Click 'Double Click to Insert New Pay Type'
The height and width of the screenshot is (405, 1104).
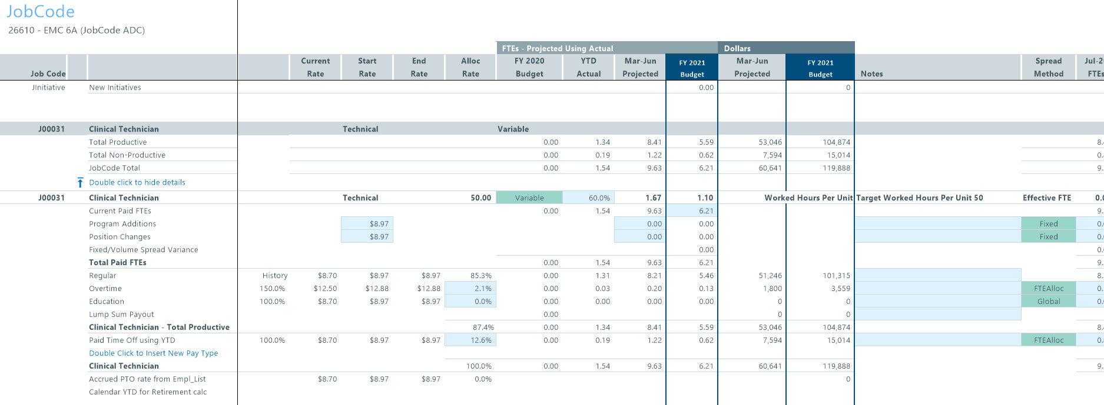(153, 353)
